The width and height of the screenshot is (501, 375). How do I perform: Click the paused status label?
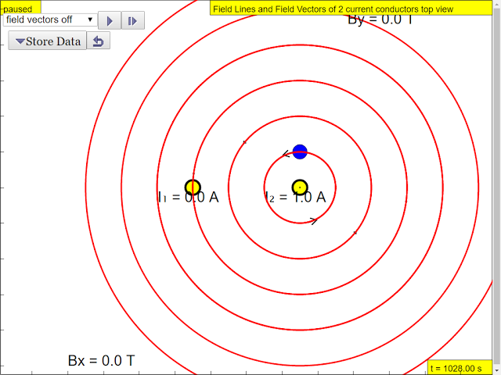21,7
